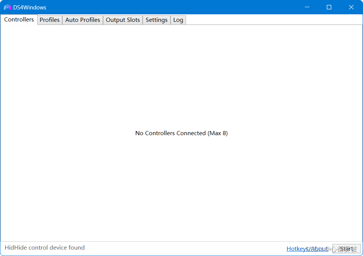This screenshot has width=363, height=256.
Task: Minimize the DS4Windows window
Action: pos(307,7)
